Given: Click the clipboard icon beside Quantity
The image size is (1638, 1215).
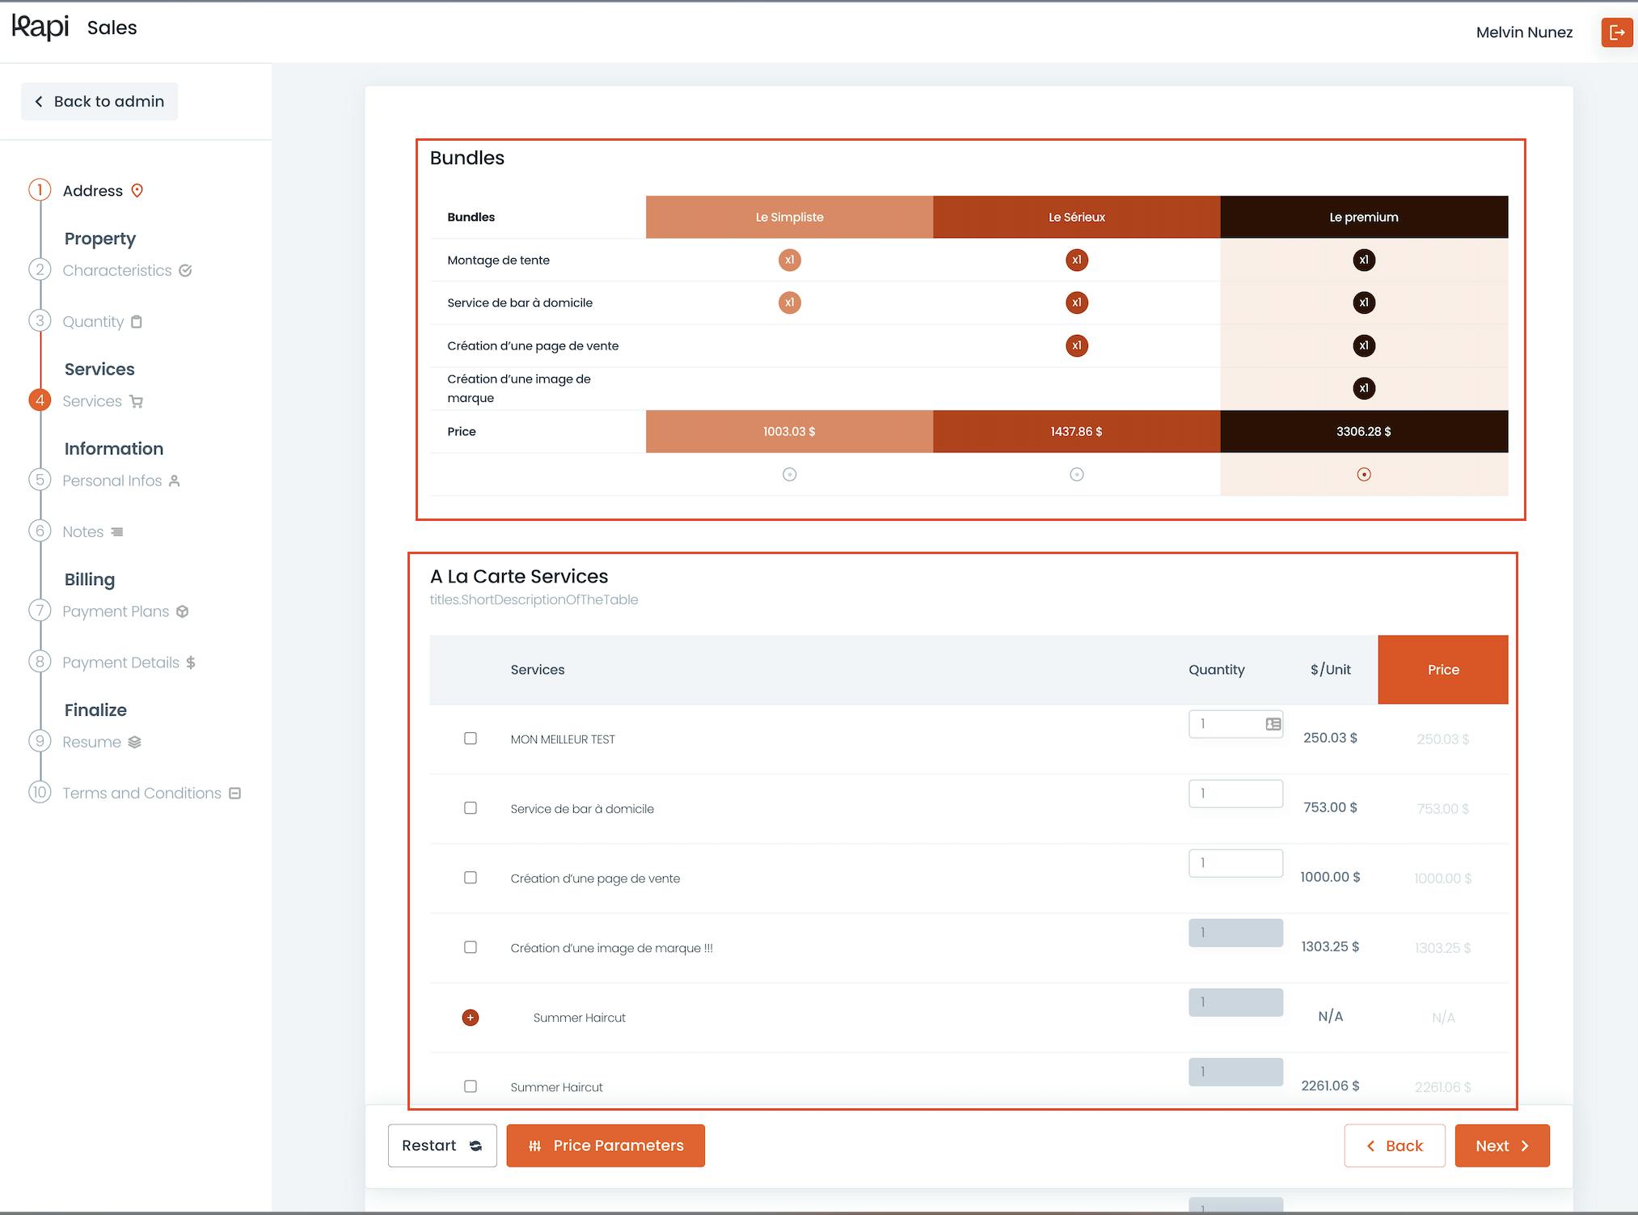Looking at the screenshot, I should tap(137, 322).
